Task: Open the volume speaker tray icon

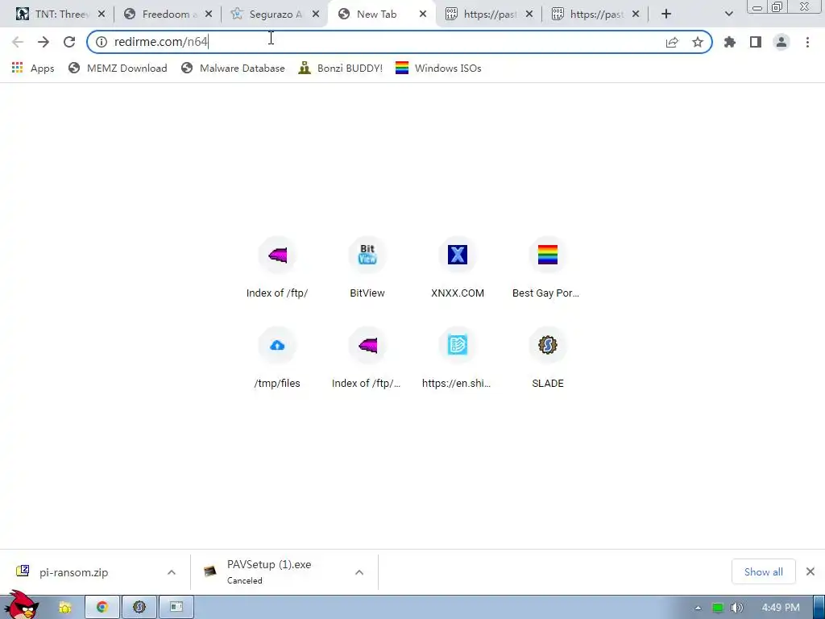Action: [736, 608]
